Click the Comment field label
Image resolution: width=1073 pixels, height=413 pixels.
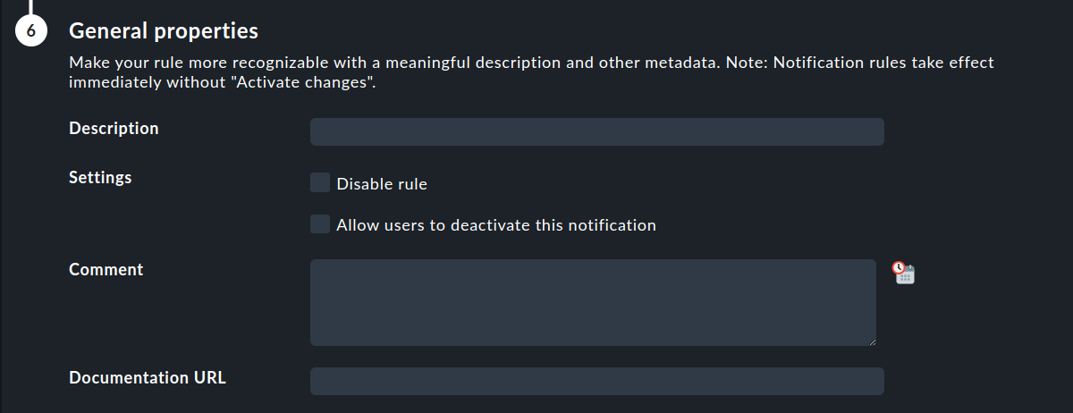coord(106,269)
